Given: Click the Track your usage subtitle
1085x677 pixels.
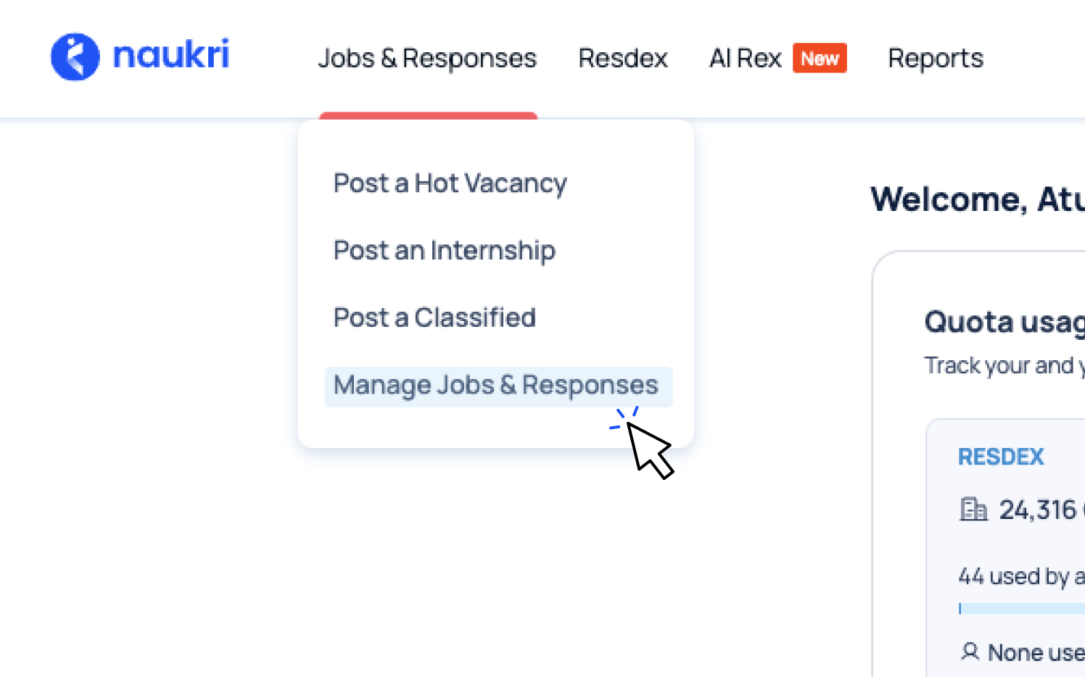Looking at the screenshot, I should point(1004,365).
